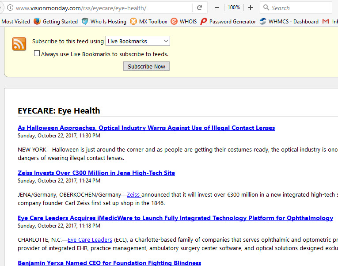Open the Halloween illegal contact lenses article
This screenshot has width=338, height=266.
pyautogui.click(x=146, y=128)
